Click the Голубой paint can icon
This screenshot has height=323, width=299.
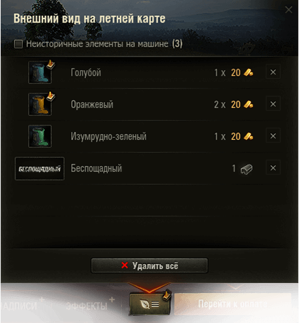tap(40, 73)
